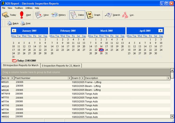The width and height of the screenshot is (175, 123).
Task: Select row M777/3 Tongs Auto
Action: [x=86, y=98]
